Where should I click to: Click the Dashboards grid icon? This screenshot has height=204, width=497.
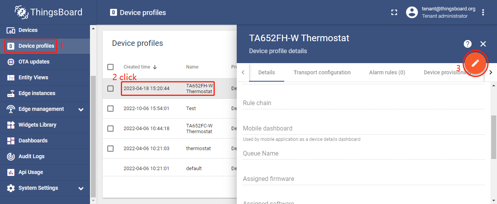[x=11, y=140]
